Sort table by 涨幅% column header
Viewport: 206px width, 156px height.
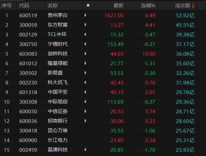click(148, 6)
